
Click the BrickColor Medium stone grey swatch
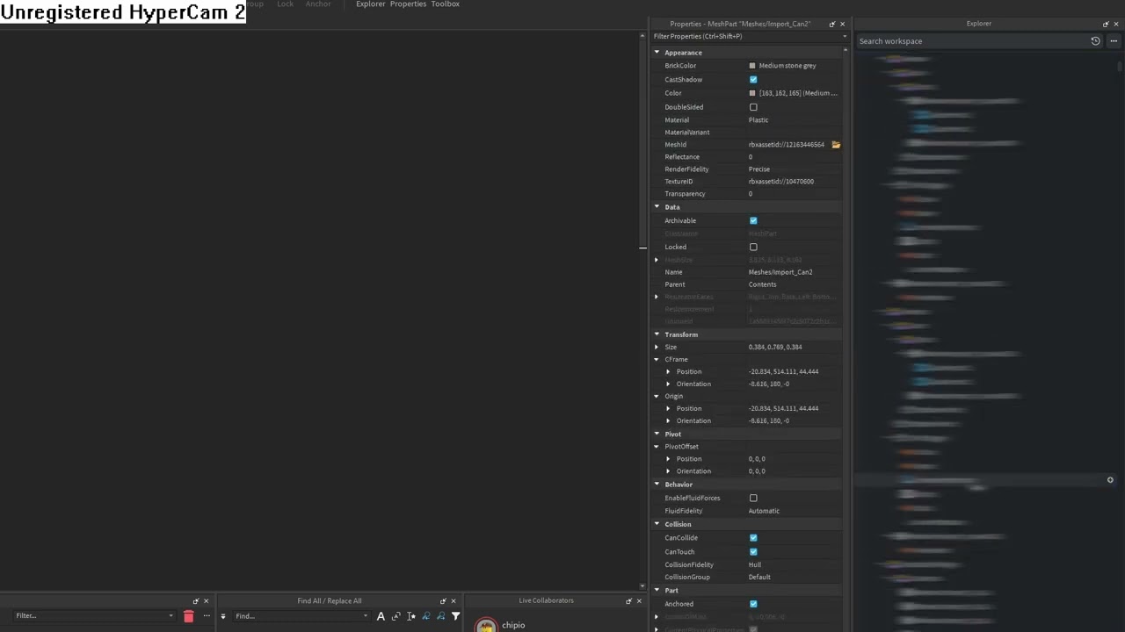[752, 65]
